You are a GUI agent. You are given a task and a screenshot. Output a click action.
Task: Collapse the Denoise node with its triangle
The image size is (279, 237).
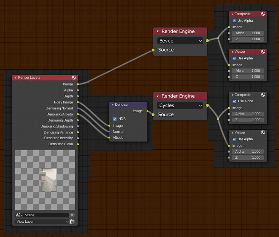[113, 105]
